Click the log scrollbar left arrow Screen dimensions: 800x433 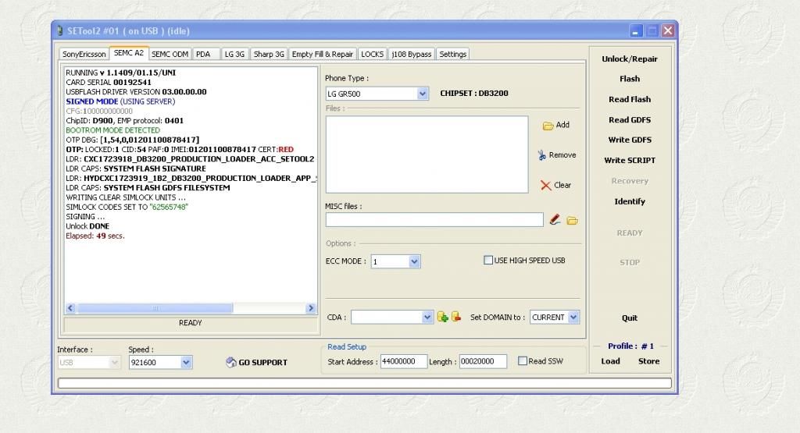point(70,308)
